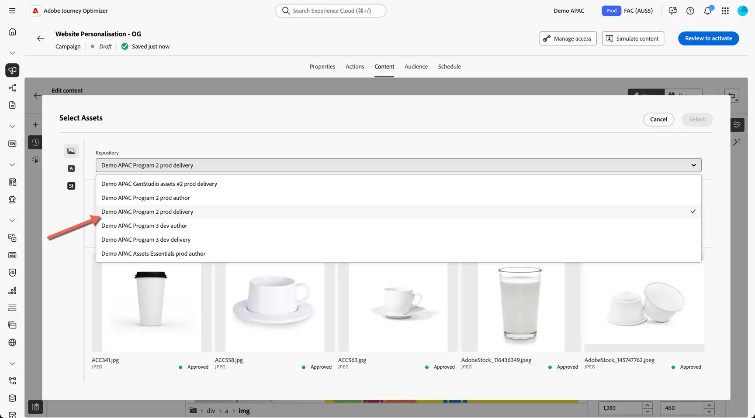Click the undo arrow icon
The image size is (755, 418).
732,96
